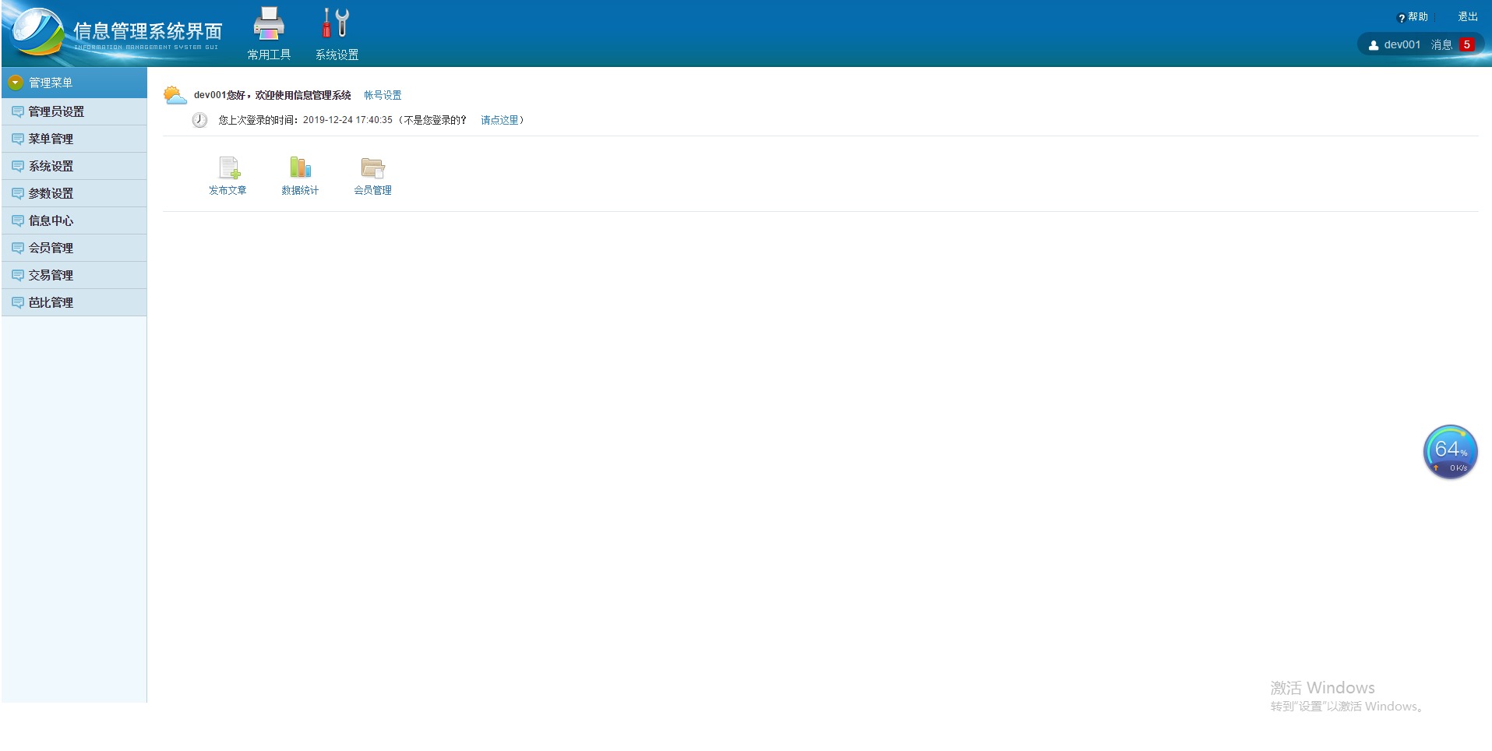1492x751 pixels.
Task: Click the comment icon beside 参数设置
Action: click(18, 193)
